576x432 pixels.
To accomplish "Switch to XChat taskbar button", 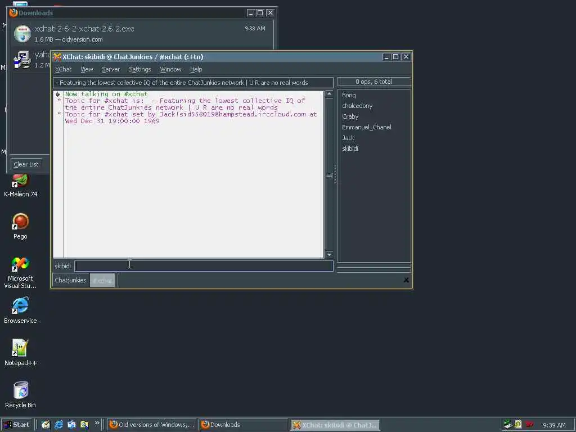I will [335, 425].
